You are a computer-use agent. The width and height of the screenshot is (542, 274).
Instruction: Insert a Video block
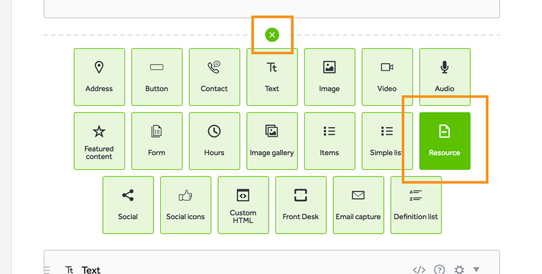pos(387,77)
